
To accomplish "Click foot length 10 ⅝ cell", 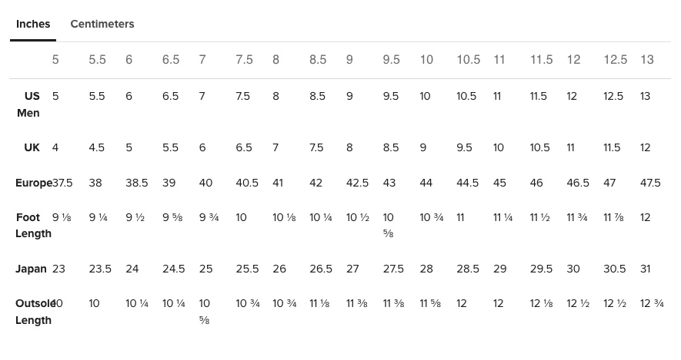I will 389,225.
